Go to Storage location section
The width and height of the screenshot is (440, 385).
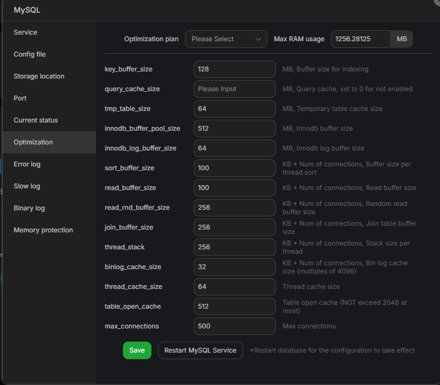[39, 76]
